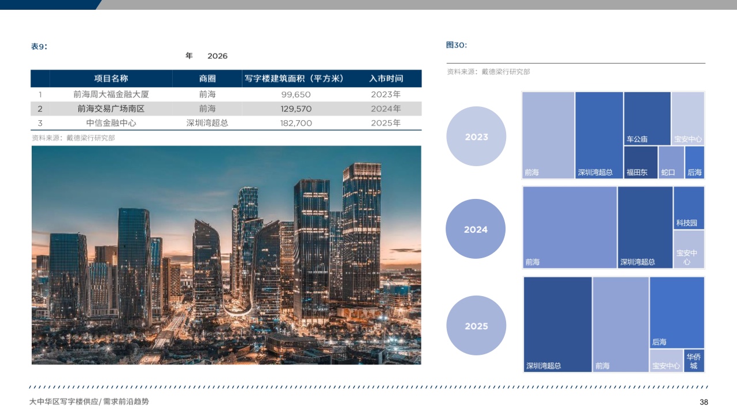Click source note under 图30
The width and height of the screenshot is (737, 414).
click(488, 72)
